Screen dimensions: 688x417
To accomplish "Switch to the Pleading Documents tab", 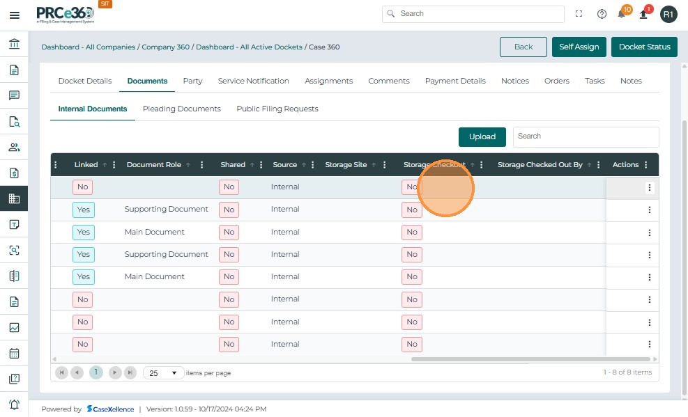I will (181, 109).
